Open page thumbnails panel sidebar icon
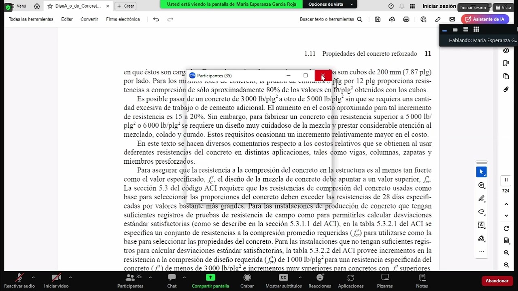518x291 pixels. point(506,76)
